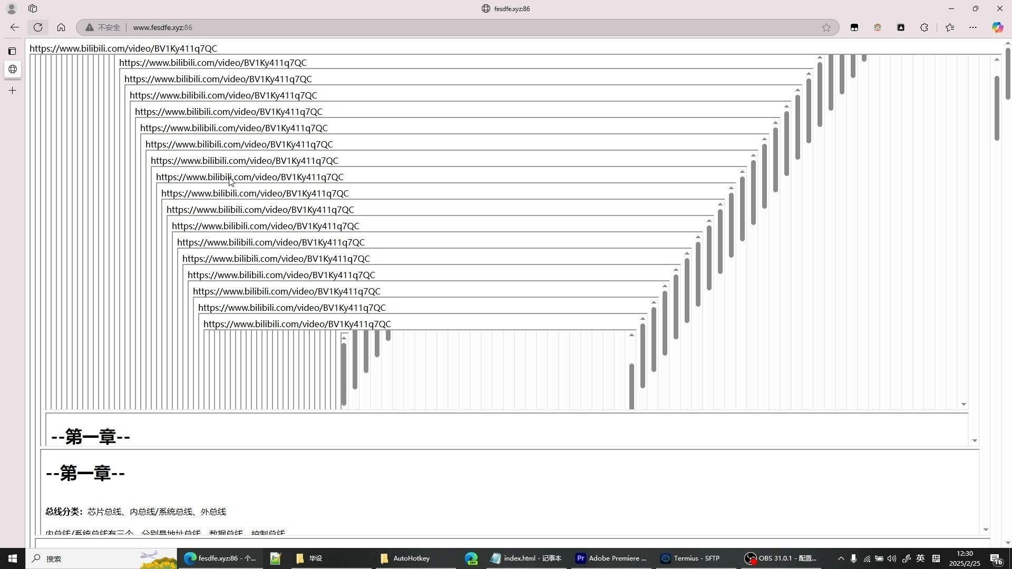Image resolution: width=1012 pixels, height=569 pixels.
Task: Open the black triangle extension icon
Action: (901, 27)
